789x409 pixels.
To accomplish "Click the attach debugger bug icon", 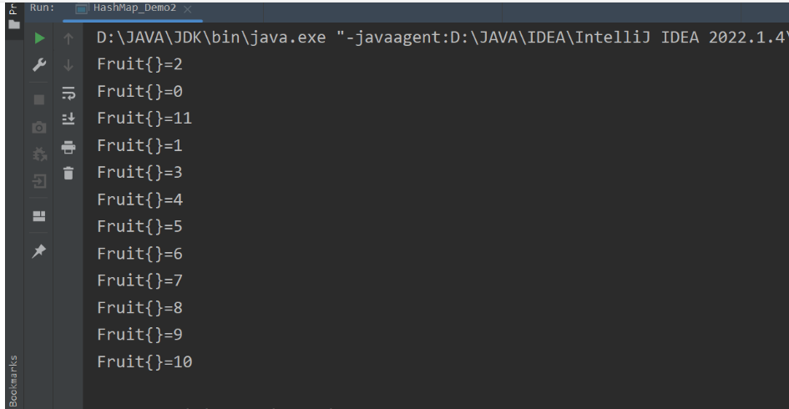I will pyautogui.click(x=39, y=154).
